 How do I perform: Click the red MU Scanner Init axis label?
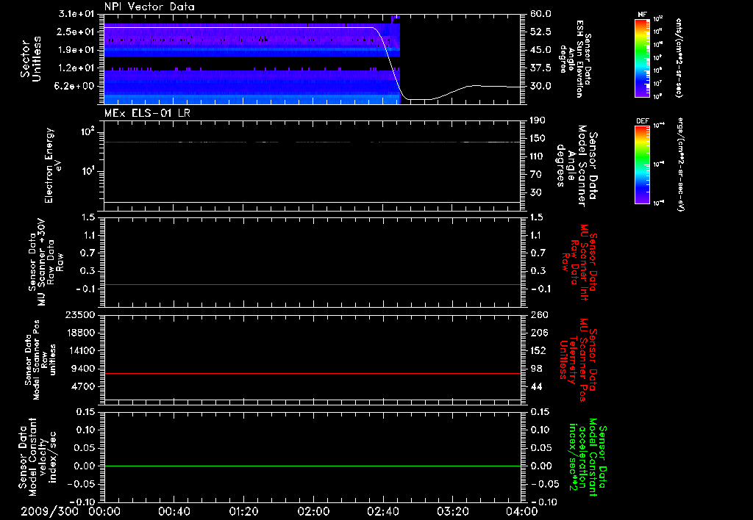(579, 262)
